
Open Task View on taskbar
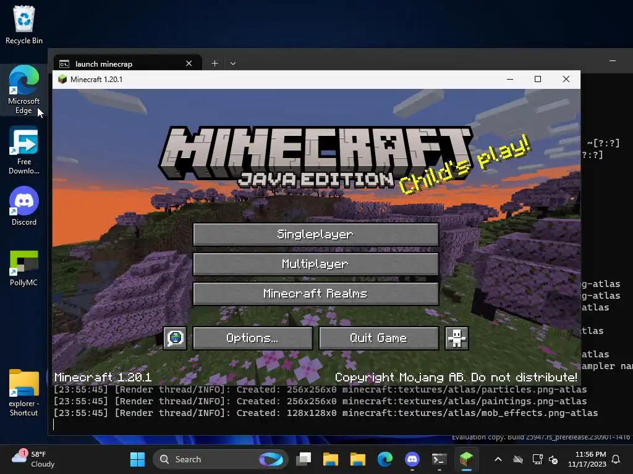303,459
